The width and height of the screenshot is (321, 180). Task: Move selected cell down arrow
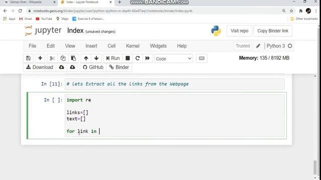click(x=96, y=58)
